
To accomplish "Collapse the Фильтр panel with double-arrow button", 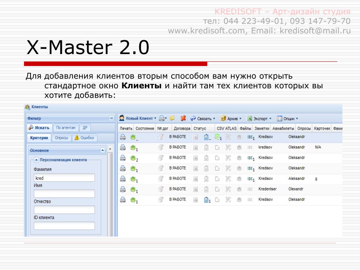I will (x=111, y=118).
